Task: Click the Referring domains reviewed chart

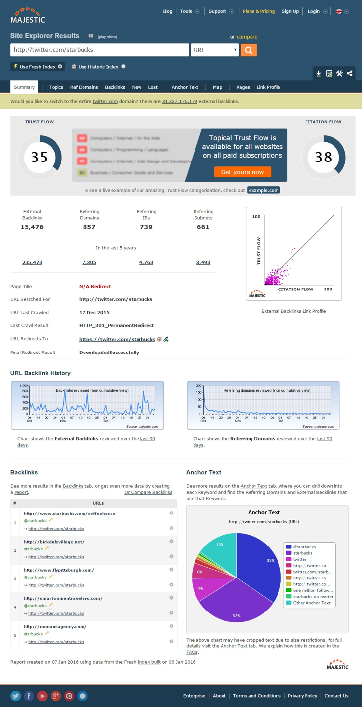Action: coord(263,405)
